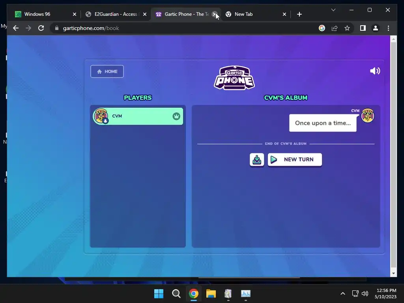
Task: Close the Windows 96 tab
Action: click(x=75, y=14)
